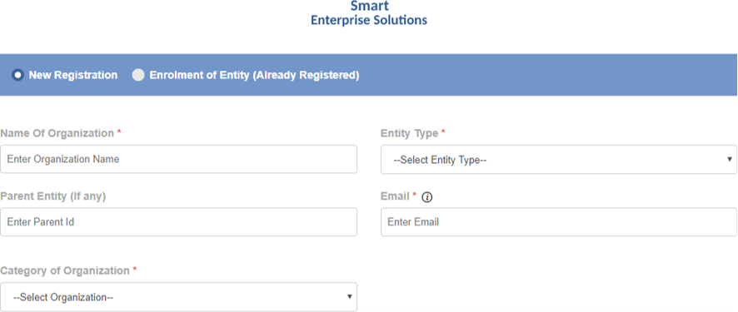Click the info icon beside Email
738x312 pixels.
tap(427, 197)
